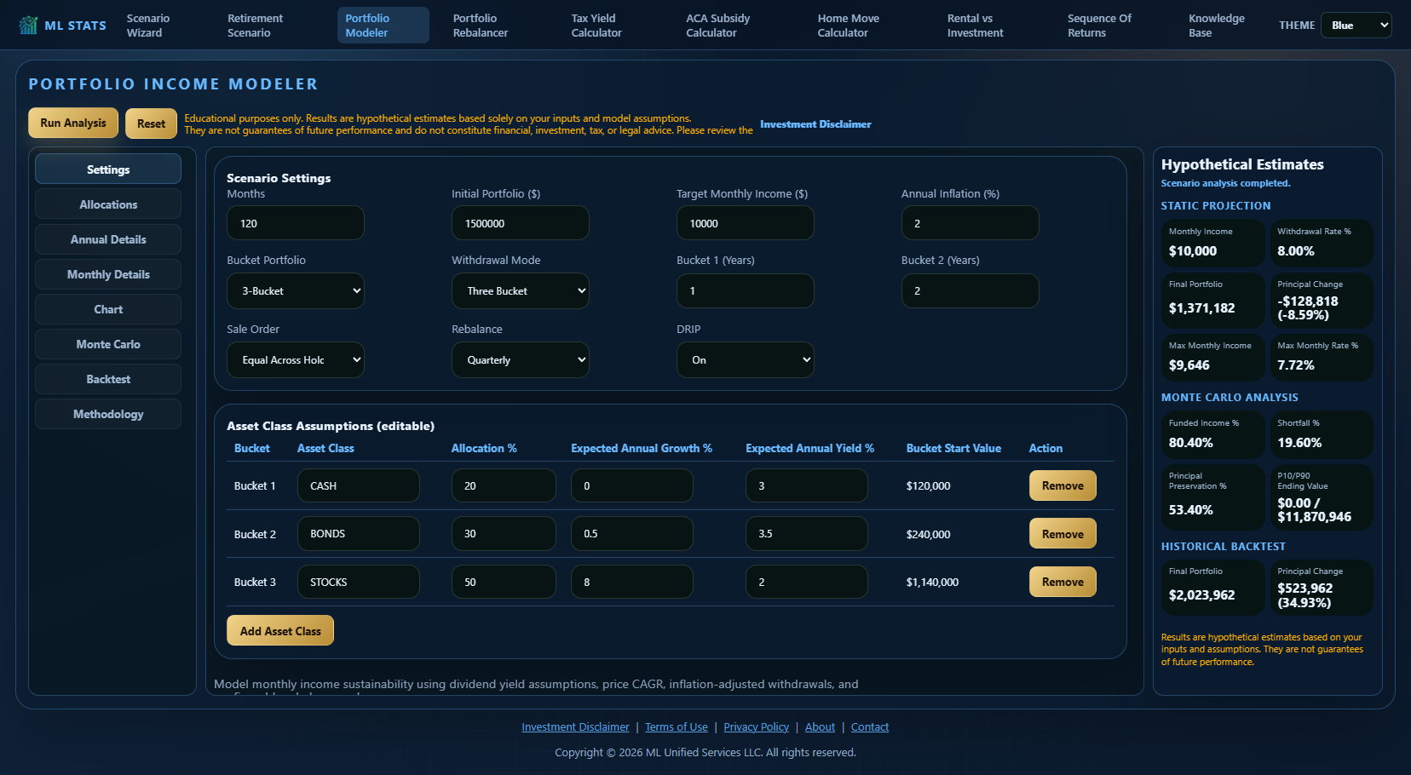Screen dimensions: 1411x775
Task: Open Tax Yield Calculator
Action: click(x=596, y=26)
